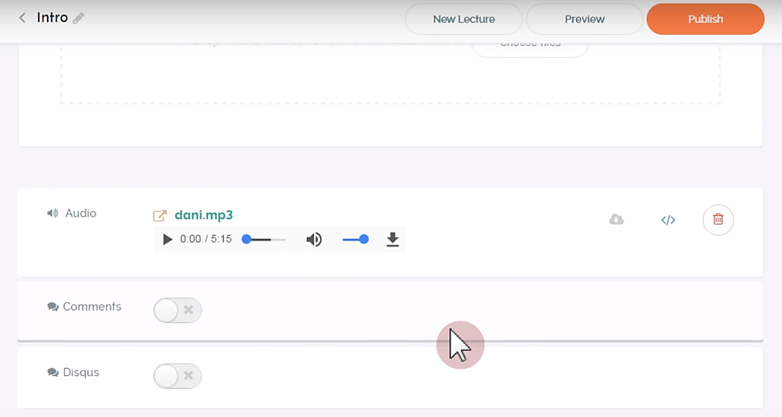782x417 pixels.
Task: Open the lecture Preview
Action: click(584, 19)
